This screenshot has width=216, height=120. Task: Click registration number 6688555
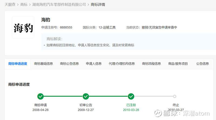[66, 27]
